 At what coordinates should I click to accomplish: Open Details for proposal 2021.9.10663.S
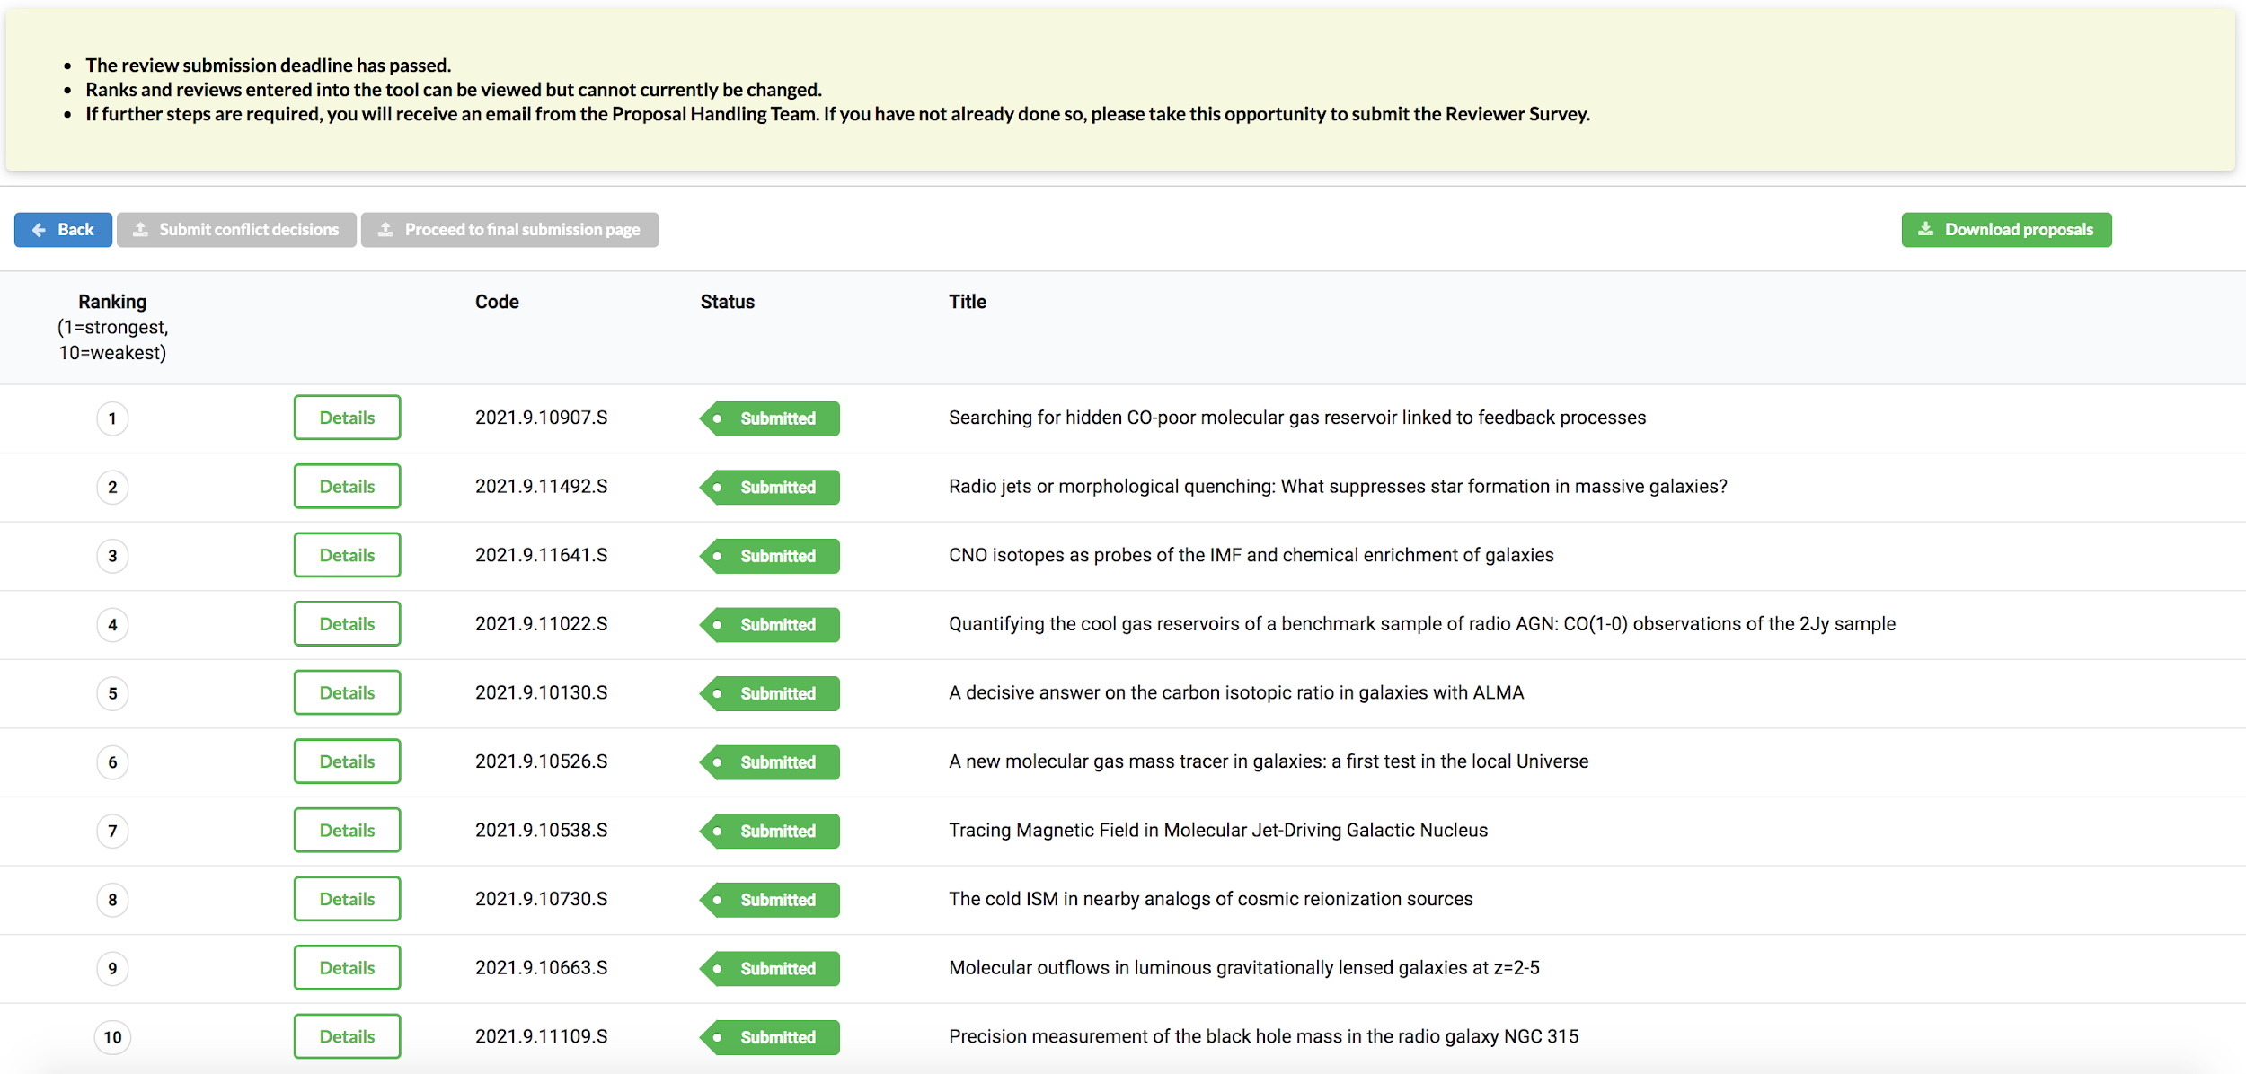coord(347,968)
